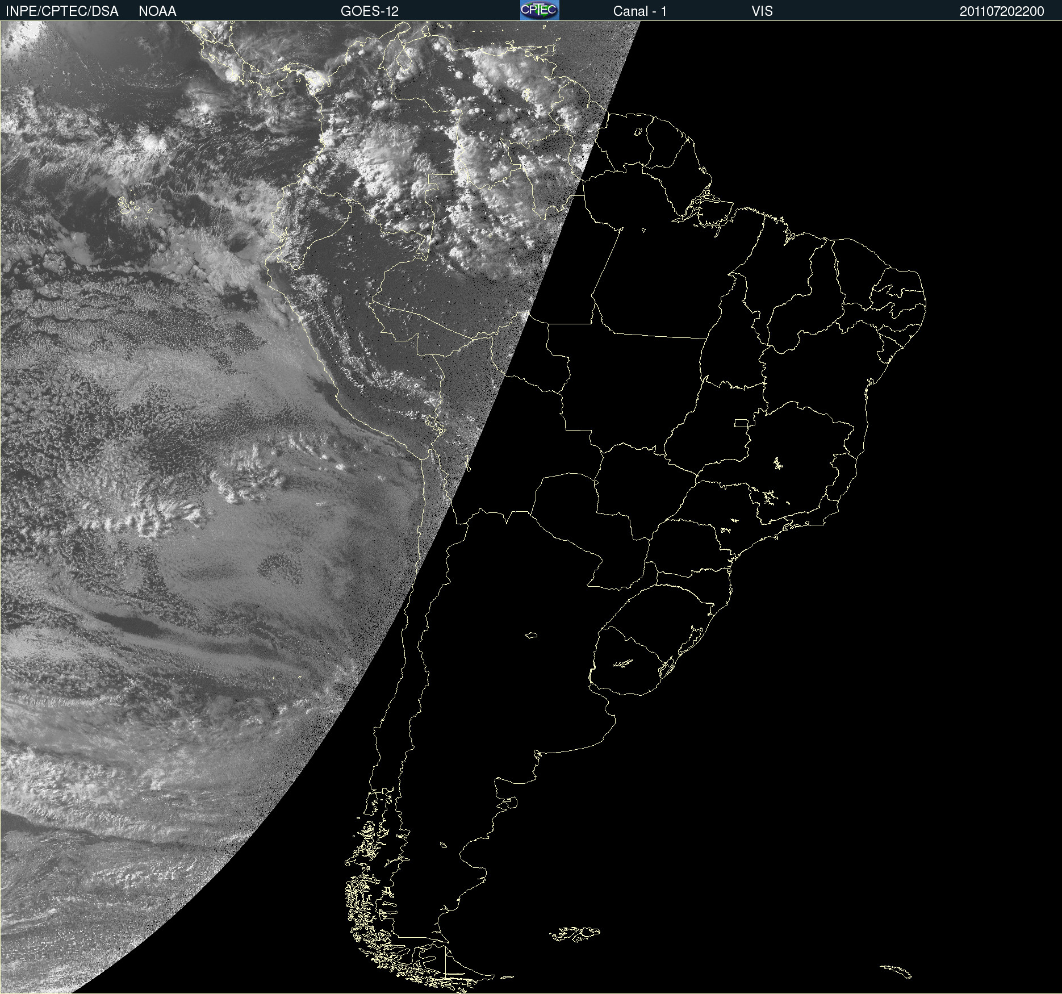1062x994 pixels.
Task: Click the Canal - 1 channel label
Action: [640, 11]
